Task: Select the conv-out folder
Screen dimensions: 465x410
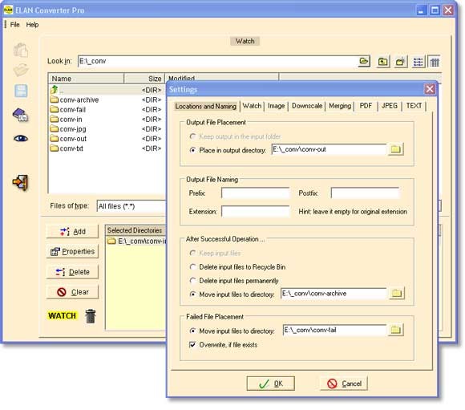Action: coord(68,139)
